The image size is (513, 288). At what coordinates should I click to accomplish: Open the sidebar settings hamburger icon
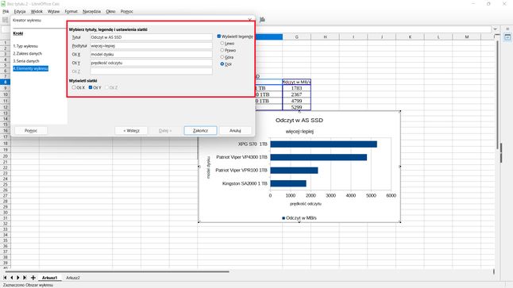[x=507, y=29]
